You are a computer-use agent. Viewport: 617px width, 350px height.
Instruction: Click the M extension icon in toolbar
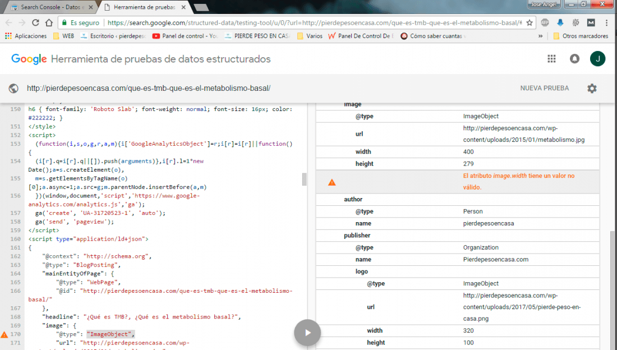coord(591,23)
